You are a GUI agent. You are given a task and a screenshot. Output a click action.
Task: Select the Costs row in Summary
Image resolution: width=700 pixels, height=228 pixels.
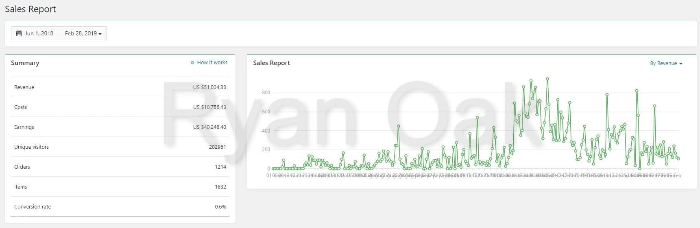pyautogui.click(x=20, y=107)
